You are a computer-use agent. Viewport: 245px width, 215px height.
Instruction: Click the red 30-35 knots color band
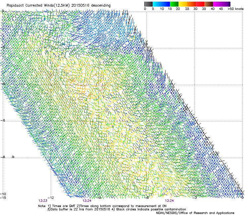click(200, 4)
